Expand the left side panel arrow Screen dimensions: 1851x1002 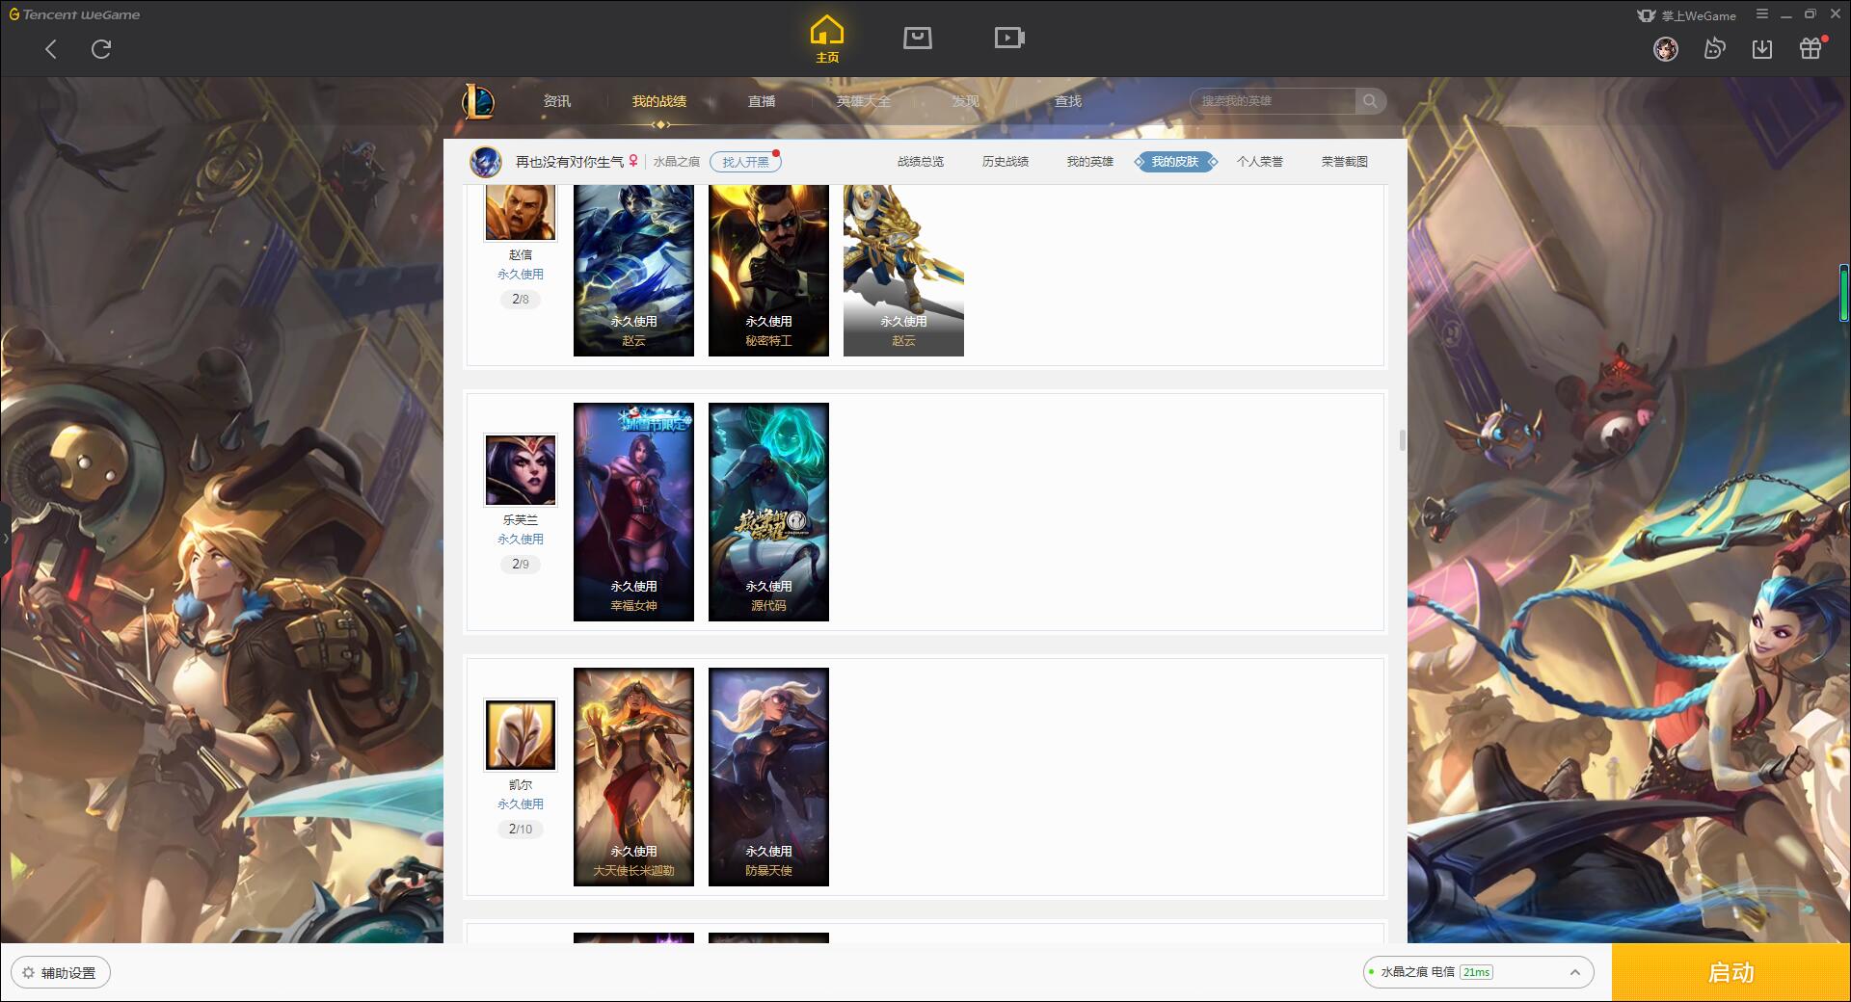click(x=5, y=538)
